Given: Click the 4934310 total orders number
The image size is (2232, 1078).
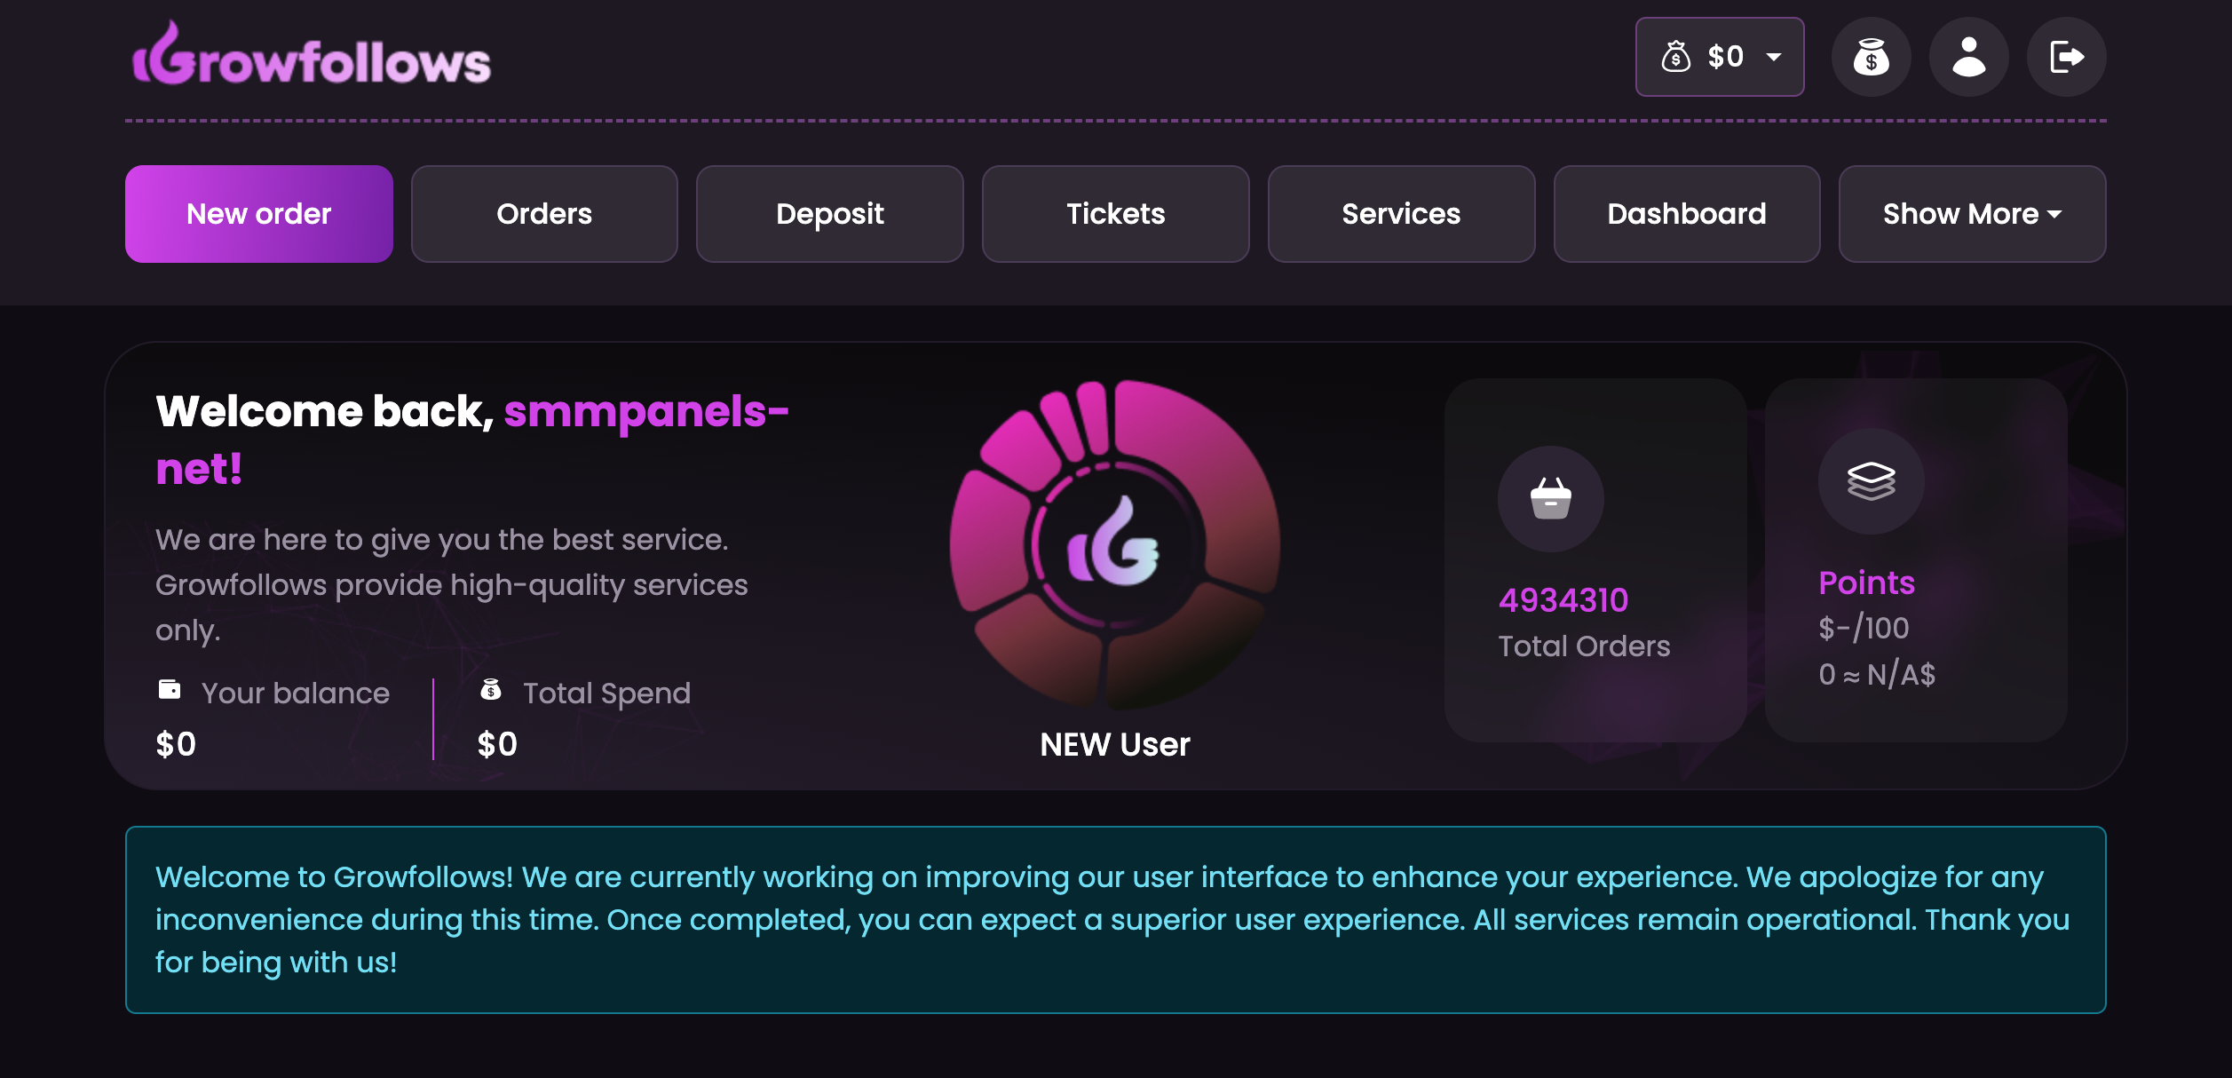Looking at the screenshot, I should click(1563, 600).
